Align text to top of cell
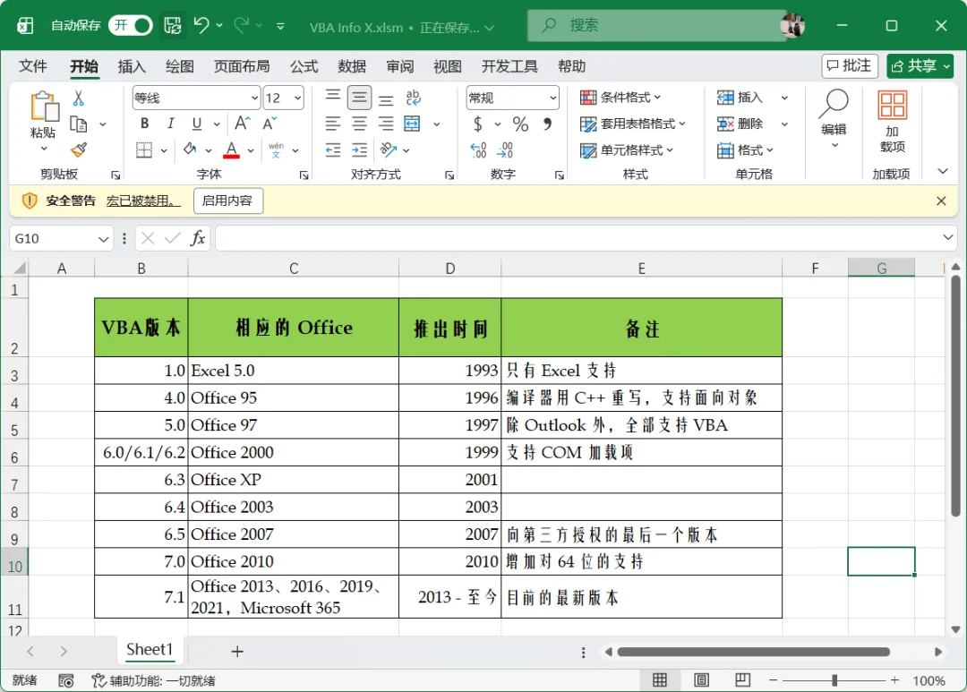The height and width of the screenshot is (692, 967). [333, 98]
